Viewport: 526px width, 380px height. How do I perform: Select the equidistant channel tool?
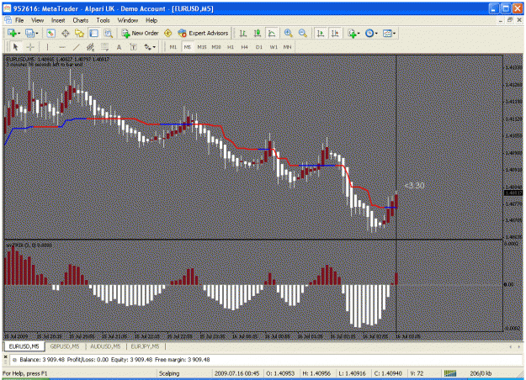[x=91, y=47]
